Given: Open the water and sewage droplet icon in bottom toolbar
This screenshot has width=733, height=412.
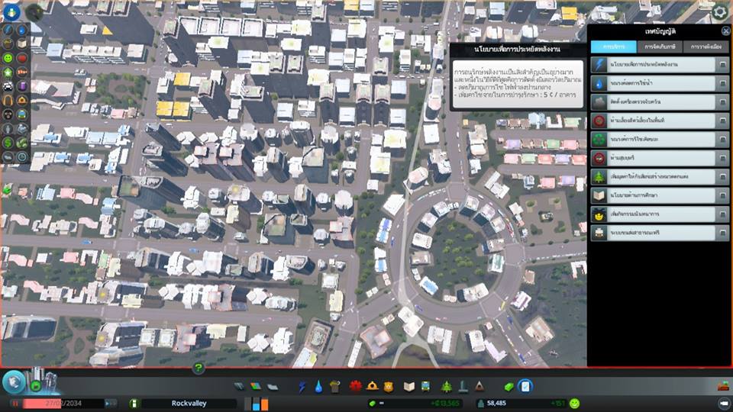Looking at the screenshot, I should 318,386.
